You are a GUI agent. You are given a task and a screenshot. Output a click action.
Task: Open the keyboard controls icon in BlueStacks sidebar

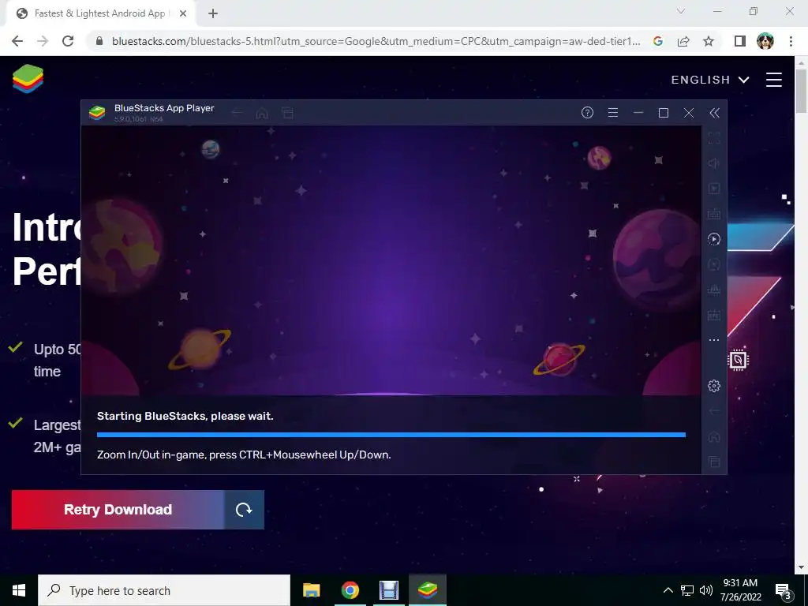[713, 213]
